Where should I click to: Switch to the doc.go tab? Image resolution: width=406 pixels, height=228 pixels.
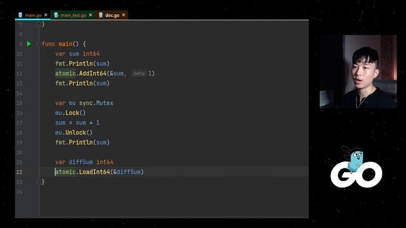[112, 15]
